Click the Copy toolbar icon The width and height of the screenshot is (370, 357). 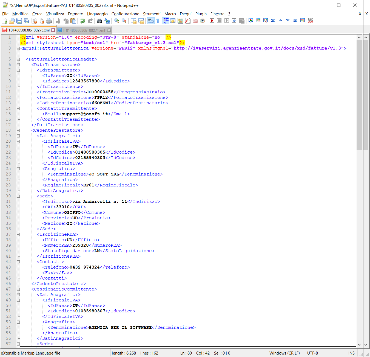(x=66, y=21)
